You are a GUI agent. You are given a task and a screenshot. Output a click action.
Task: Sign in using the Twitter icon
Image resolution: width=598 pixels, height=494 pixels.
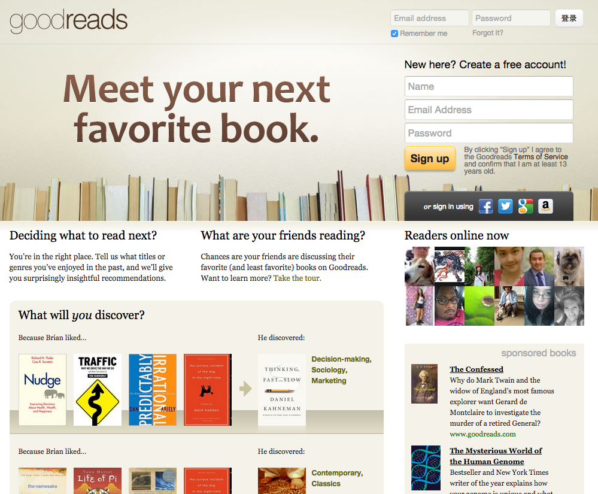(505, 207)
